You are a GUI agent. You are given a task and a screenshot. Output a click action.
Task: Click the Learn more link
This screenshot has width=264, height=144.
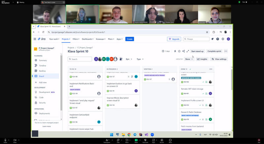pyautogui.click(x=47, y=126)
